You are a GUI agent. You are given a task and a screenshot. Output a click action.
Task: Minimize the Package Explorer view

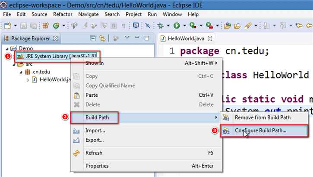point(137,37)
